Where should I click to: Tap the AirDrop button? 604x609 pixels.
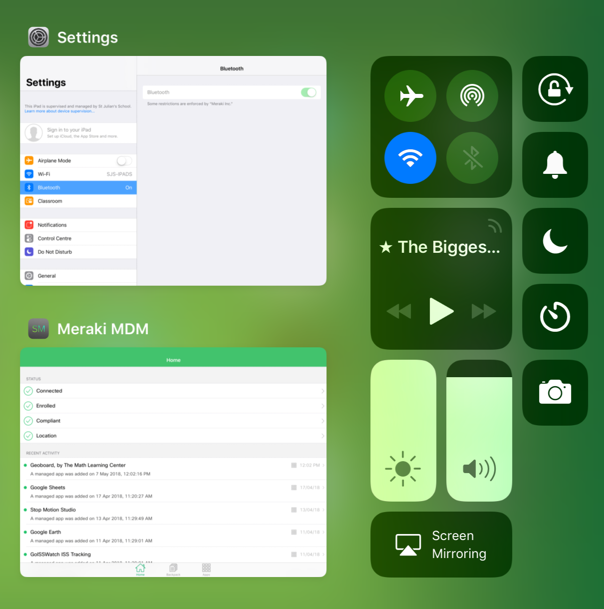(x=472, y=96)
